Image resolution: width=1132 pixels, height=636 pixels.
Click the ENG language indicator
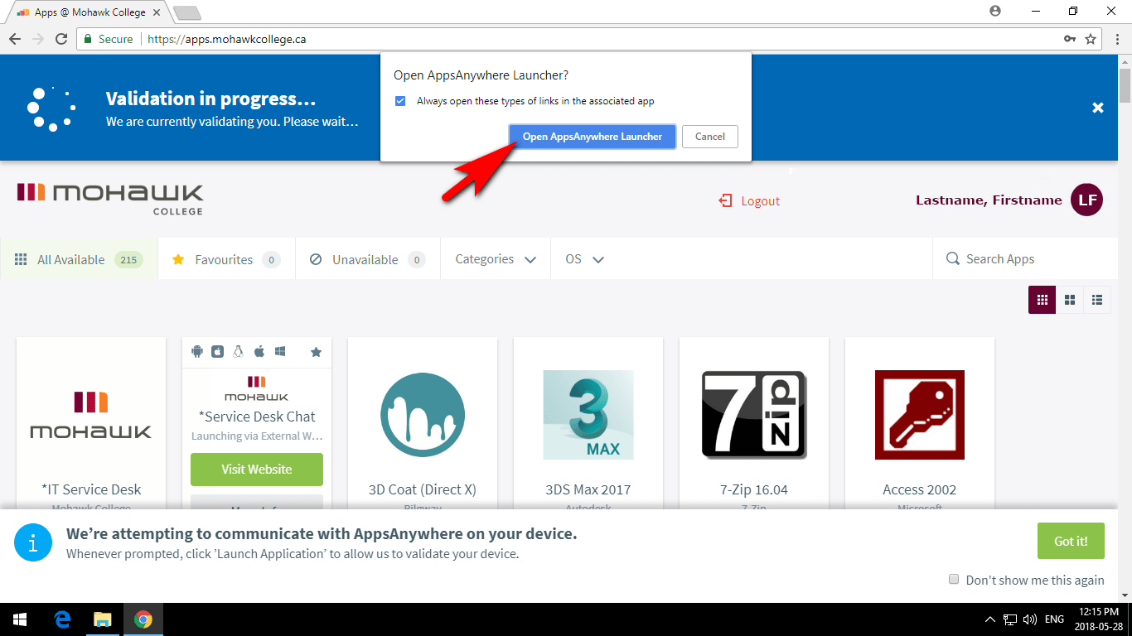[1054, 619]
